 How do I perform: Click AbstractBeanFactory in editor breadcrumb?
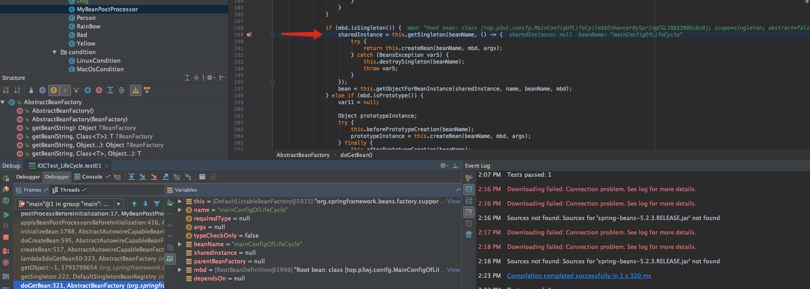303,155
